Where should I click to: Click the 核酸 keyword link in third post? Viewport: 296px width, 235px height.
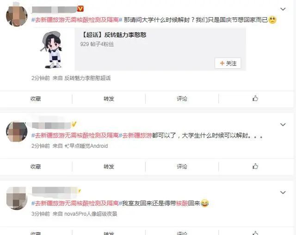(x=182, y=203)
